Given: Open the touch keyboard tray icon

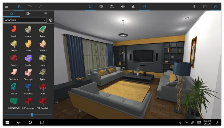Looking at the screenshot, I should pos(199,123).
